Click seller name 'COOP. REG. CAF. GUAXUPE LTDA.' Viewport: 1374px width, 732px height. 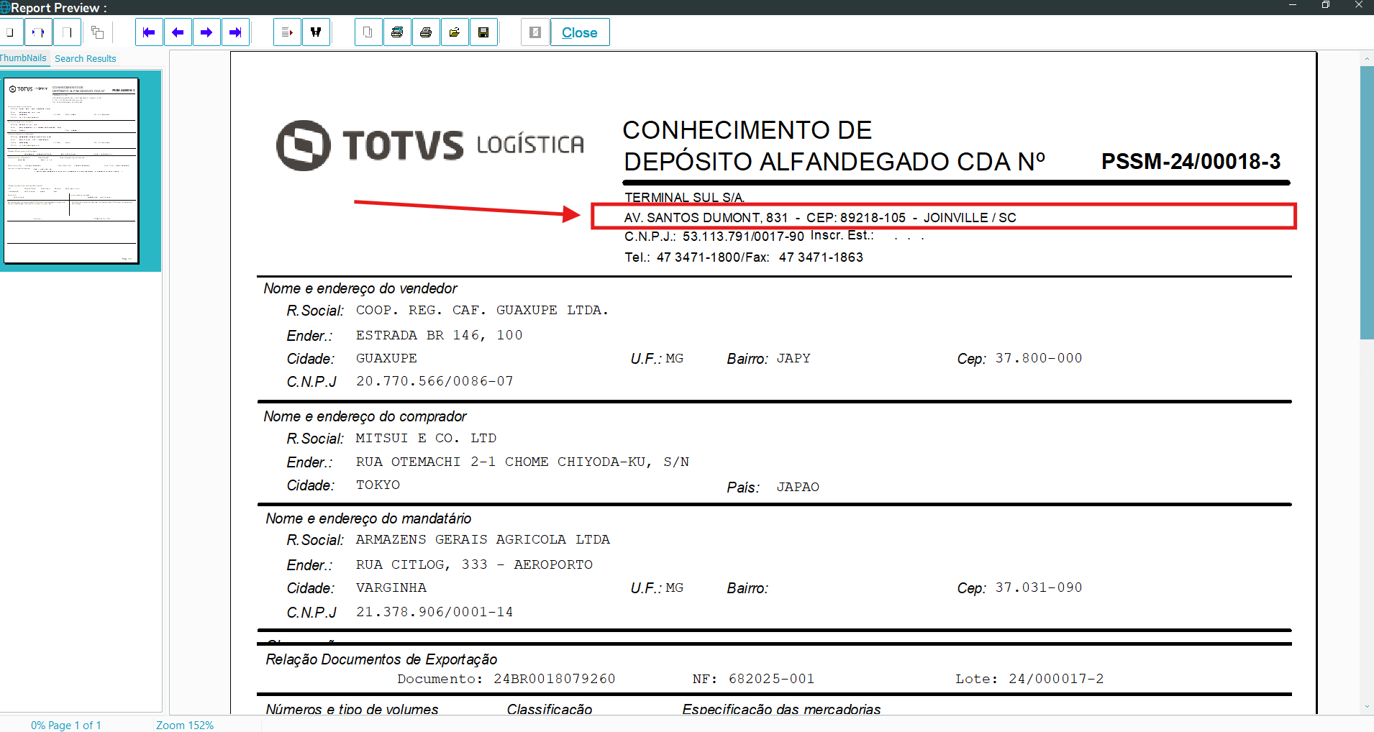point(482,310)
